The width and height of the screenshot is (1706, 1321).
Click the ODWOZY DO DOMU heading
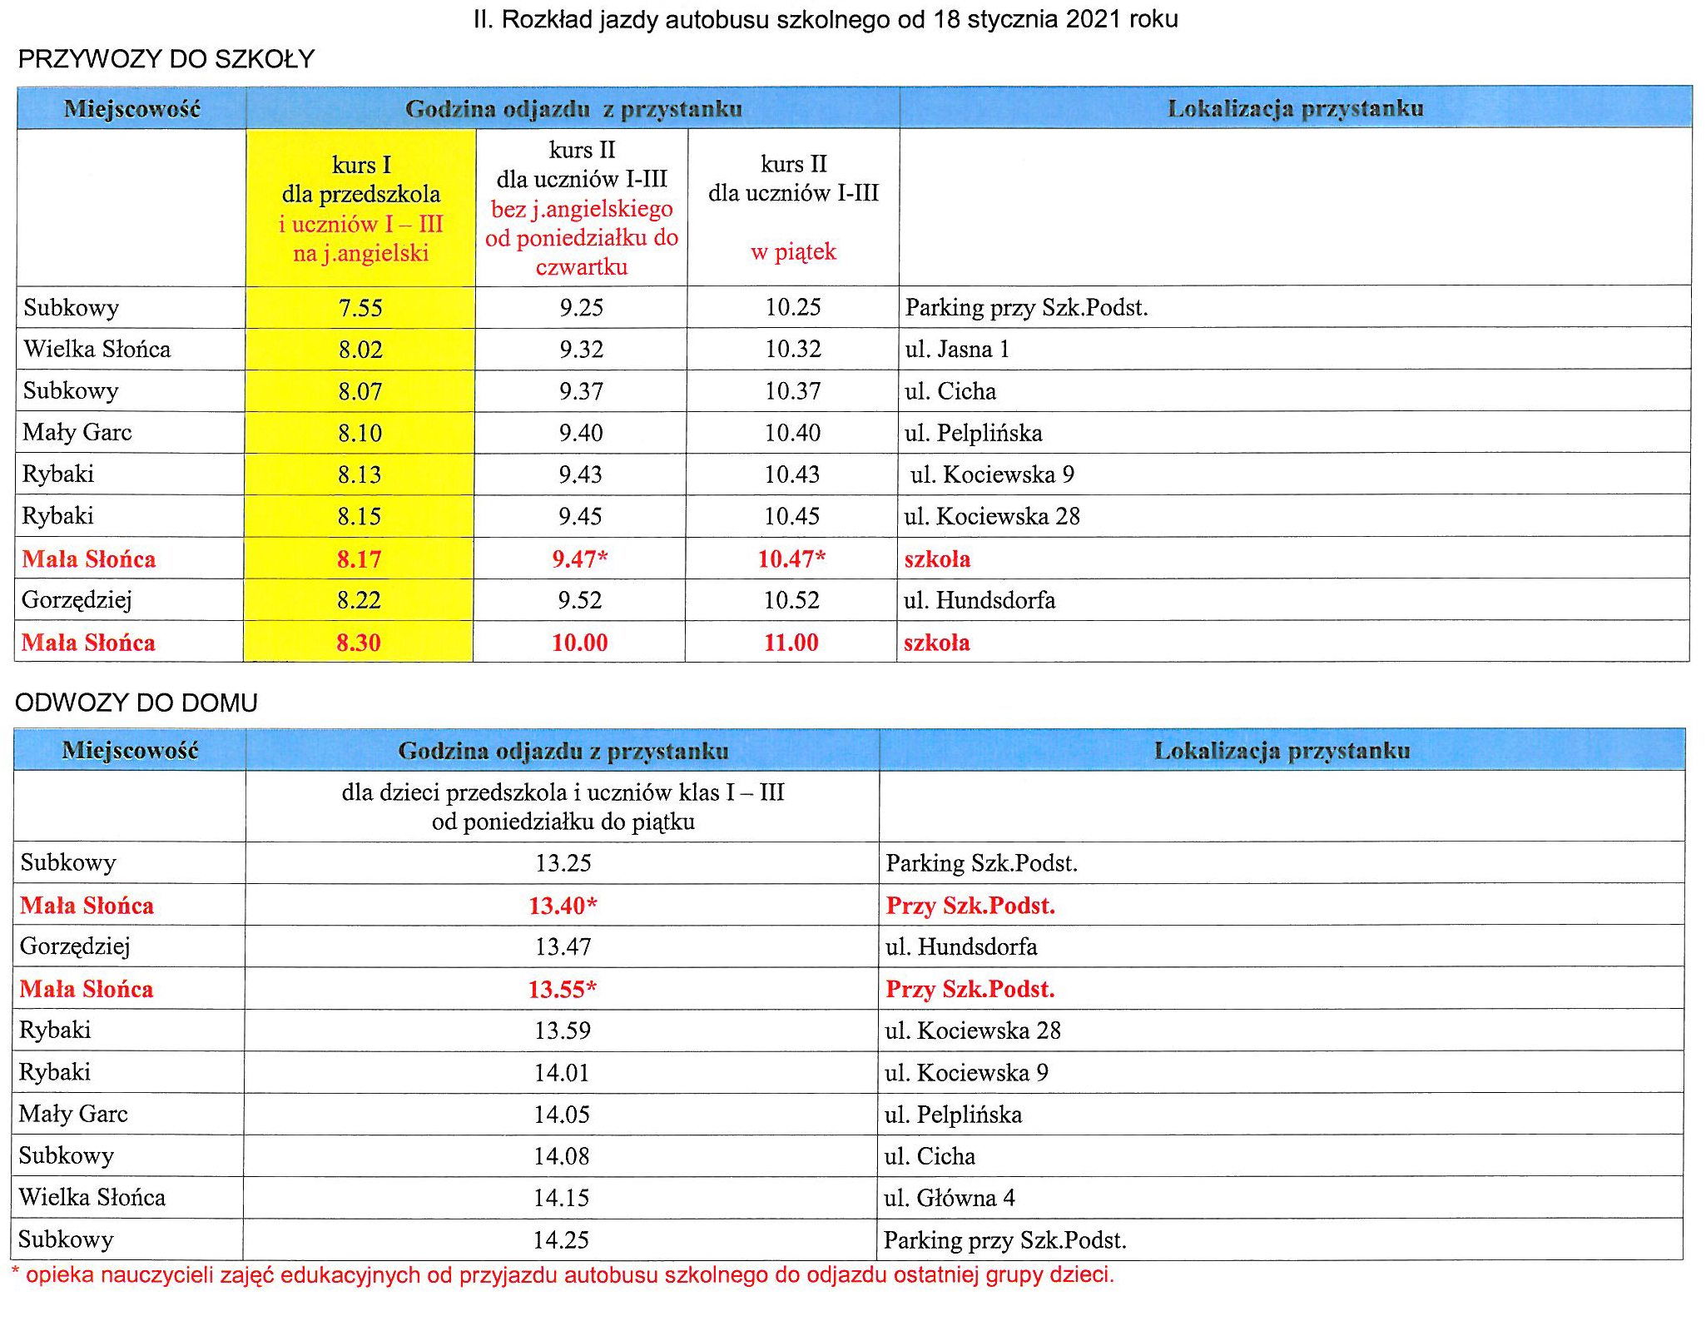point(136,703)
